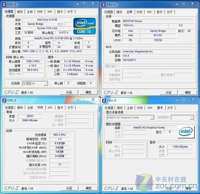200x194 pixels.
Task: Switch to 内存 tab in processor window
Action: click(40, 12)
